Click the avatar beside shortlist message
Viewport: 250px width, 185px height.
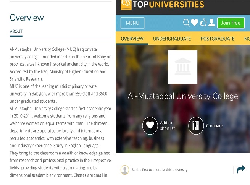coord(125,170)
